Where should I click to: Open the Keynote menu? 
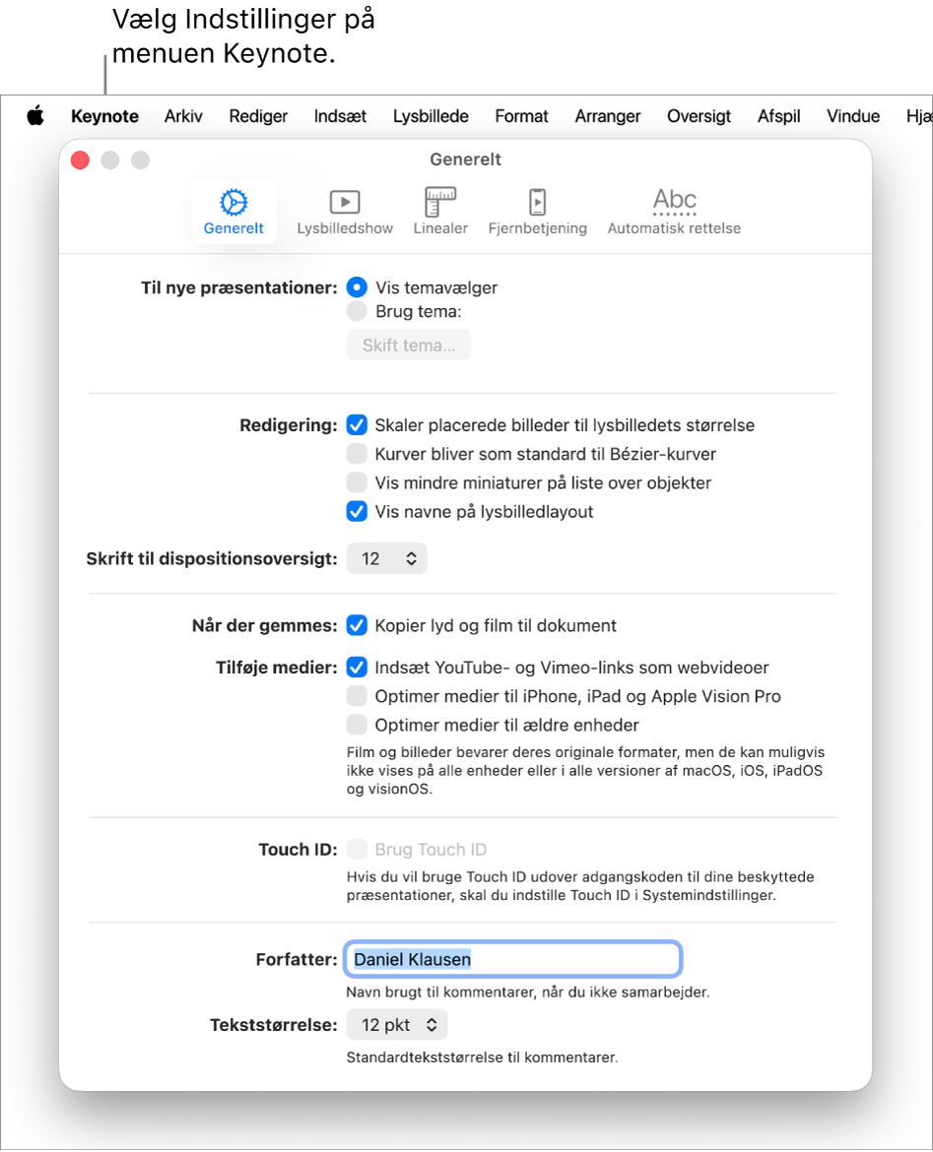[105, 116]
